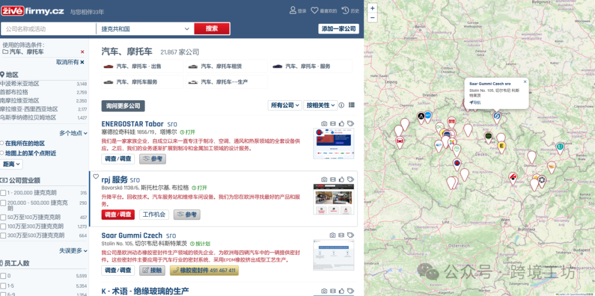
Task: Click the camera icon on the ENERGOSTAR Tabor card
Action: tap(324, 124)
